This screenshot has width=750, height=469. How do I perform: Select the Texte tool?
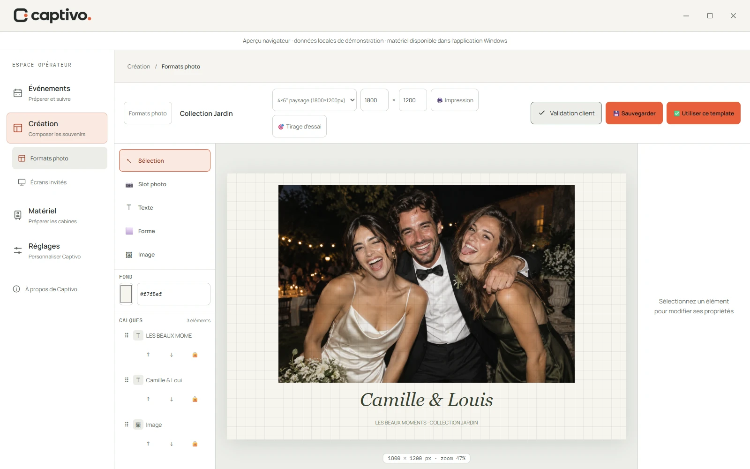pyautogui.click(x=165, y=207)
